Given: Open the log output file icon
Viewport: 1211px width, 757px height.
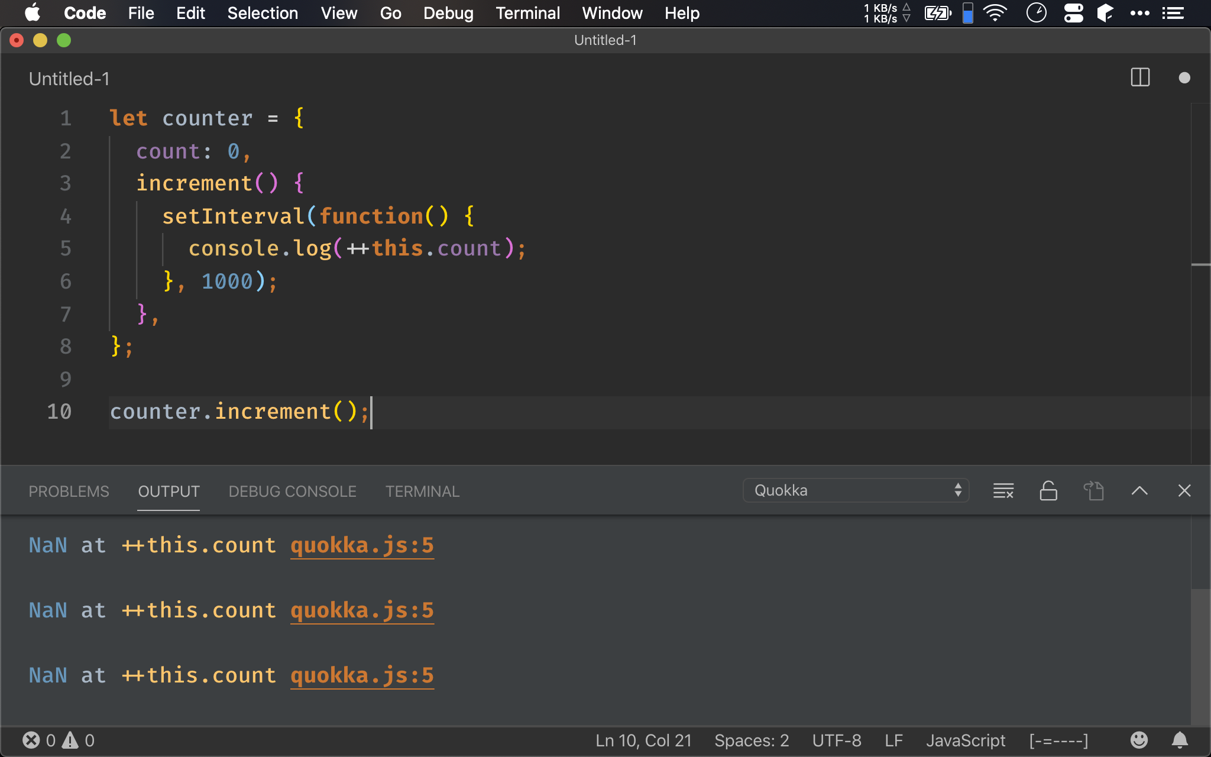Looking at the screenshot, I should (x=1093, y=491).
